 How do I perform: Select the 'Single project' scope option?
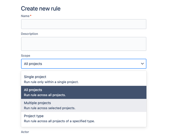(x=35, y=77)
